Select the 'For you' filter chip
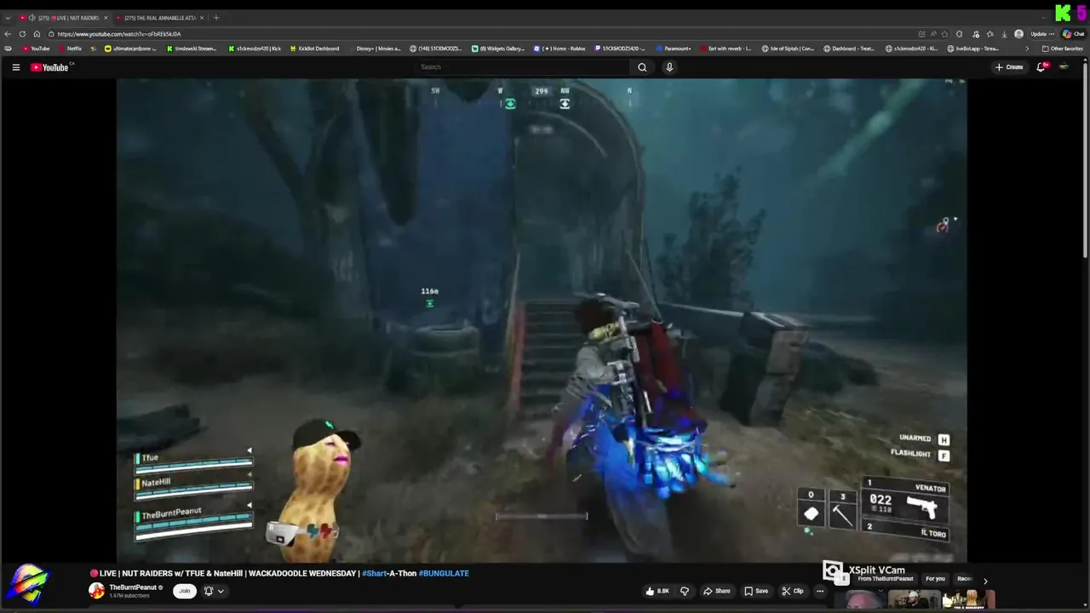 [935, 579]
